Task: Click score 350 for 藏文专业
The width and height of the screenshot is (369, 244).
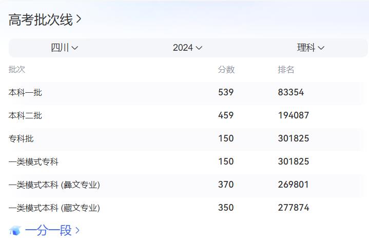Action: (x=226, y=208)
